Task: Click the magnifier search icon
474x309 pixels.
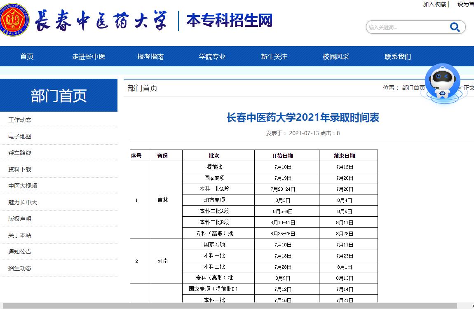Action: [x=455, y=27]
